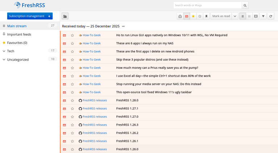Click the FreshRSS logo
This screenshot has height=153, width=278.
(30, 5)
